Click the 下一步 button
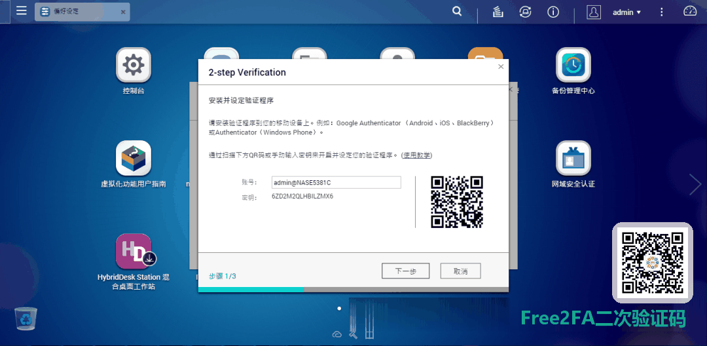 (405, 271)
